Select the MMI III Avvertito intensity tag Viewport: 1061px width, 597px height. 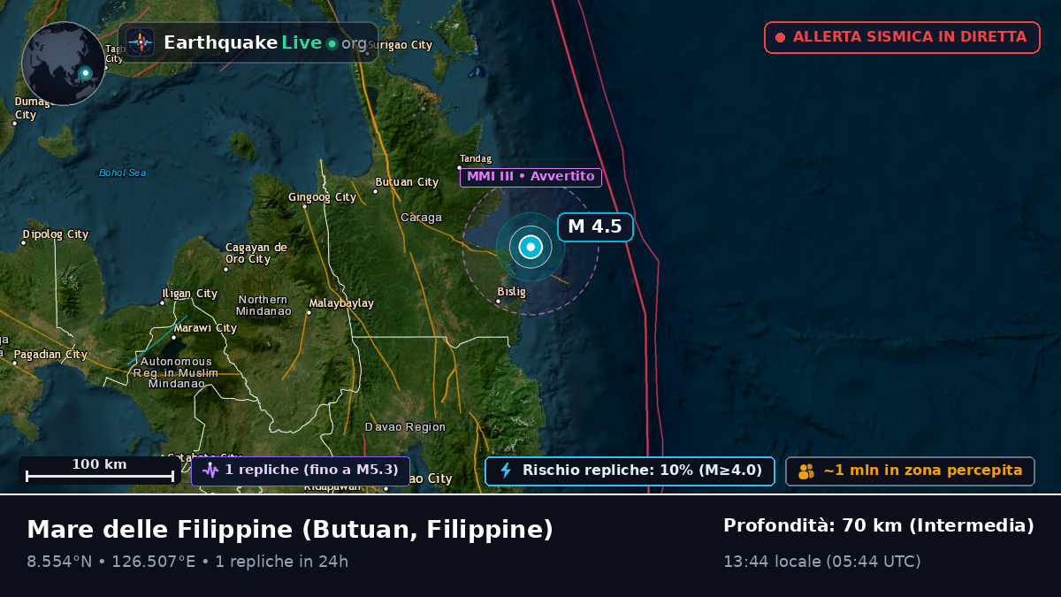(x=530, y=177)
